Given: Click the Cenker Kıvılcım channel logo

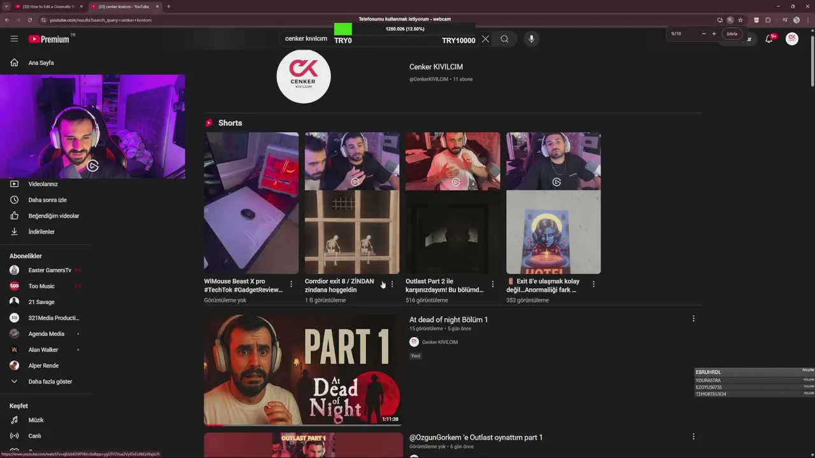Looking at the screenshot, I should point(304,76).
